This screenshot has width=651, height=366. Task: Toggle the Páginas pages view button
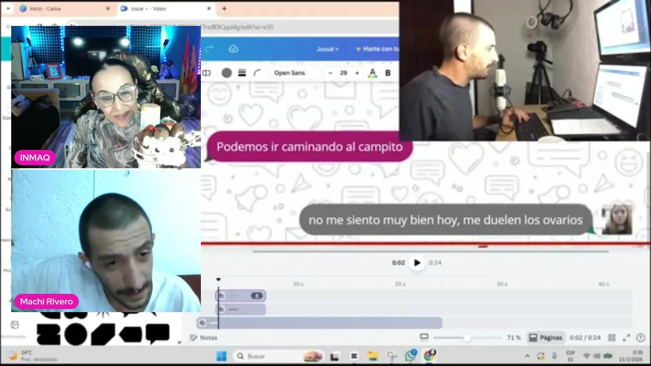click(x=546, y=338)
